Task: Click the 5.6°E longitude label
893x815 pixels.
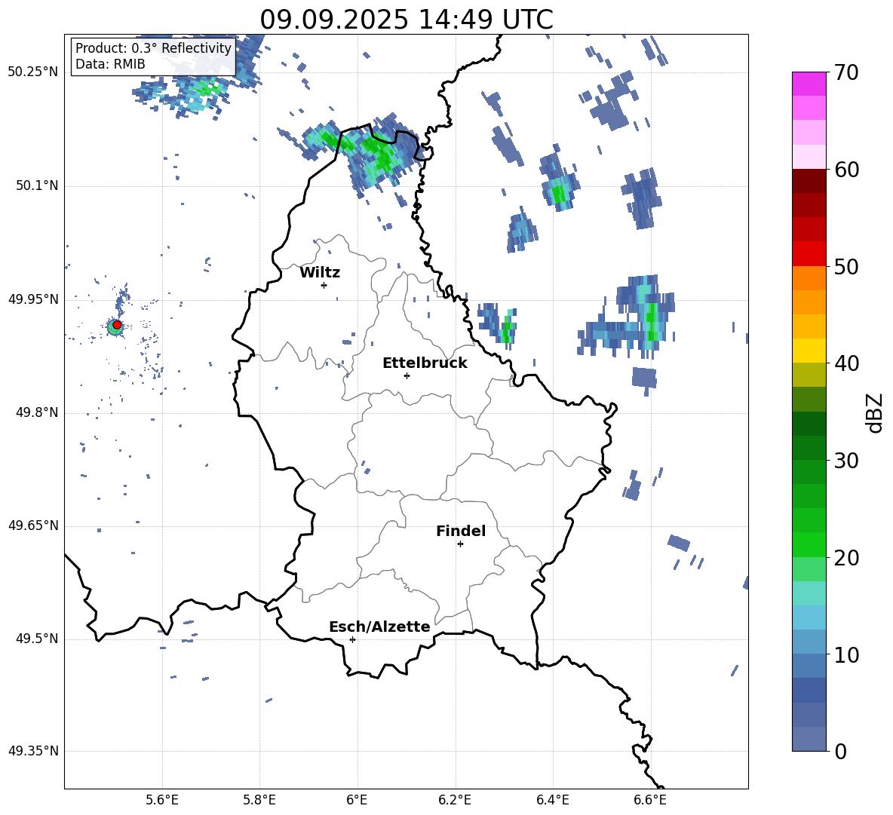Action: point(162,801)
